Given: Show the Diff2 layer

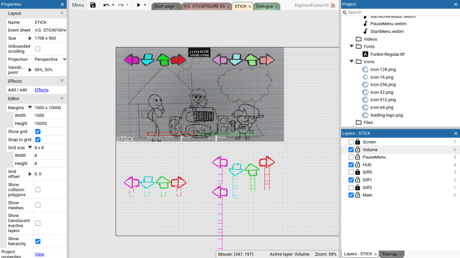Looking at the screenshot, I should pyautogui.click(x=351, y=187).
